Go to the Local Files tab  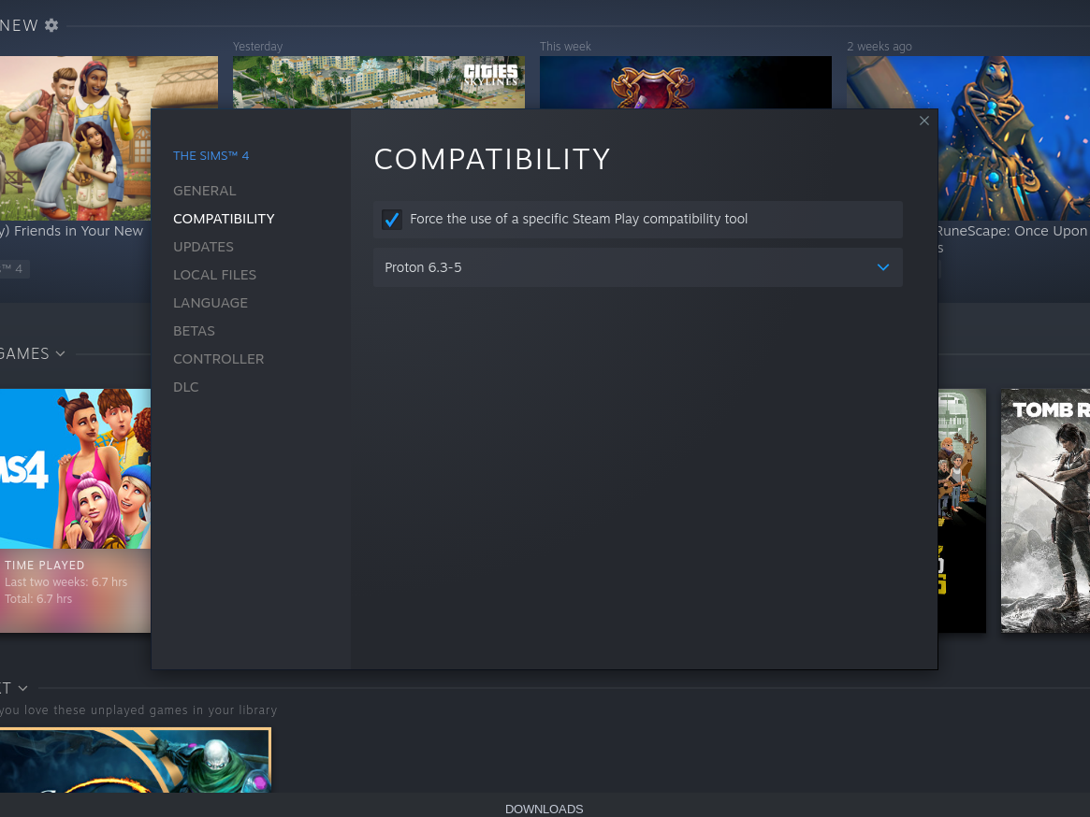[214, 275]
